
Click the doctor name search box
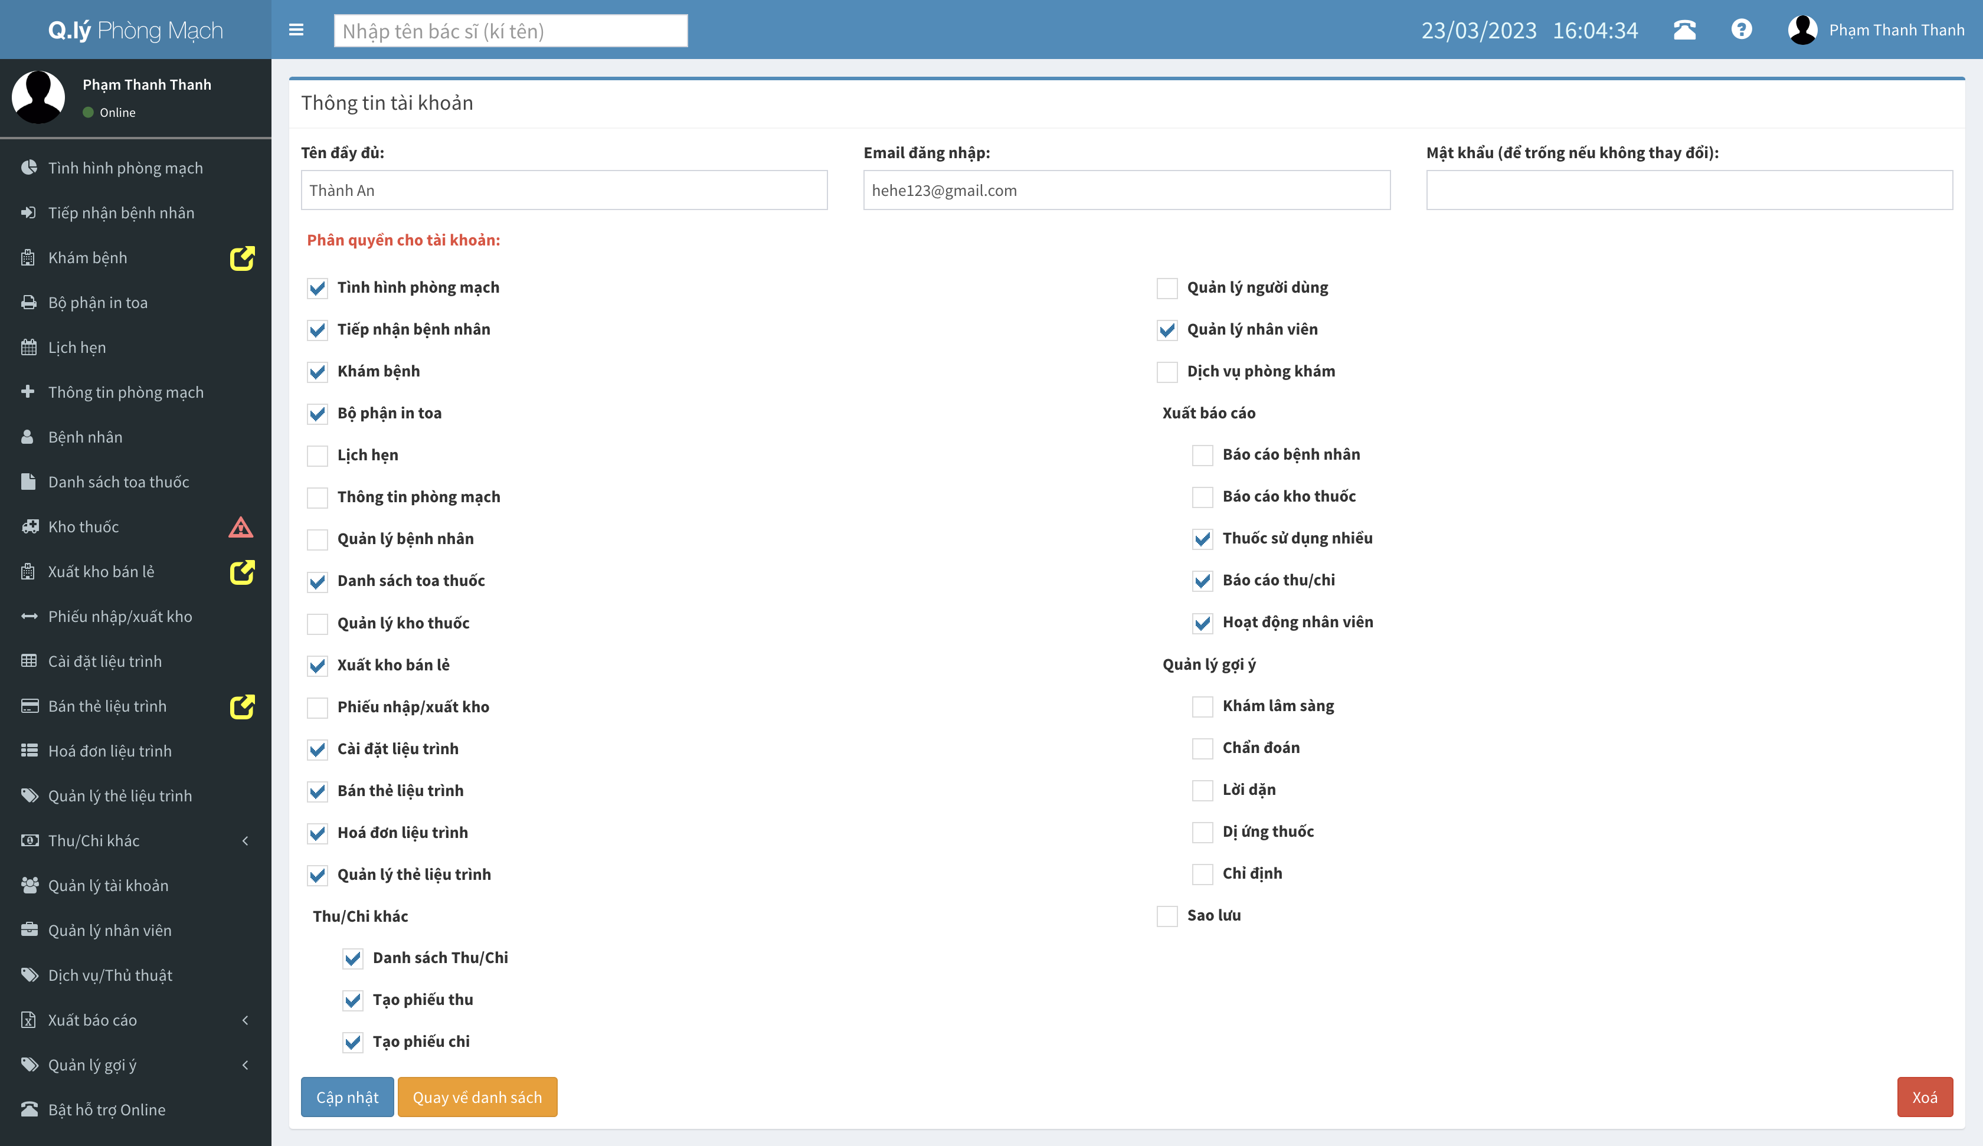click(511, 31)
